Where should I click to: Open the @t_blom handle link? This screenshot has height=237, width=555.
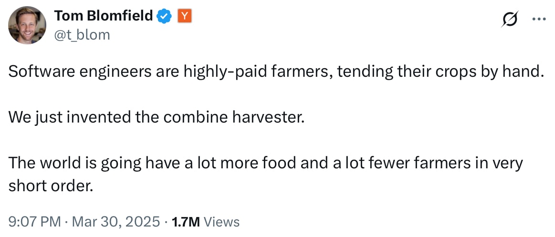(82, 35)
